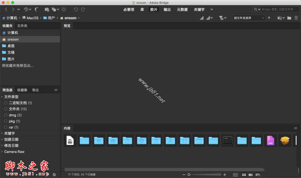Click the 用户 breadcrumb
The width and height of the screenshot is (301, 178).
pyautogui.click(x=49, y=18)
